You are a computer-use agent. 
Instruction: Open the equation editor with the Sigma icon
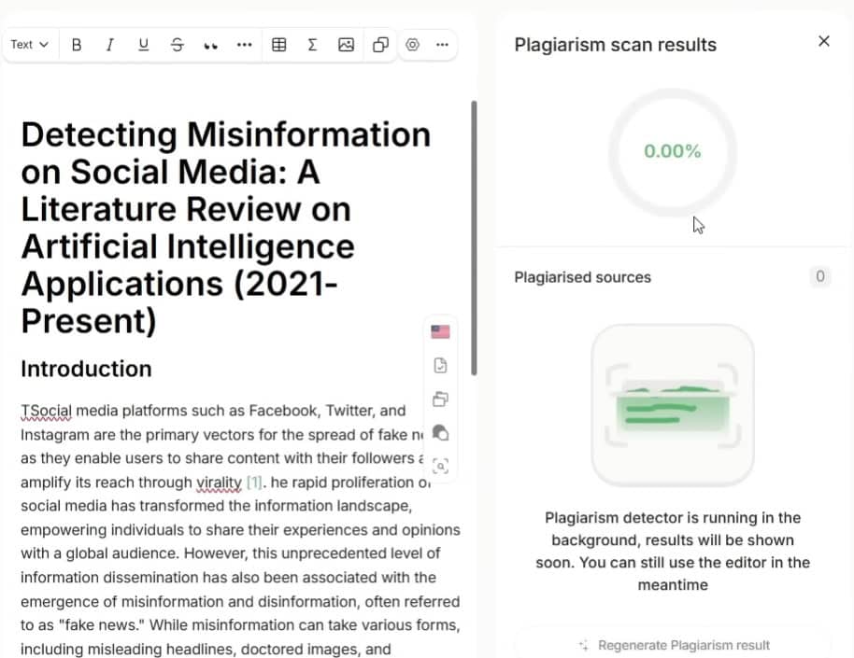click(x=312, y=44)
